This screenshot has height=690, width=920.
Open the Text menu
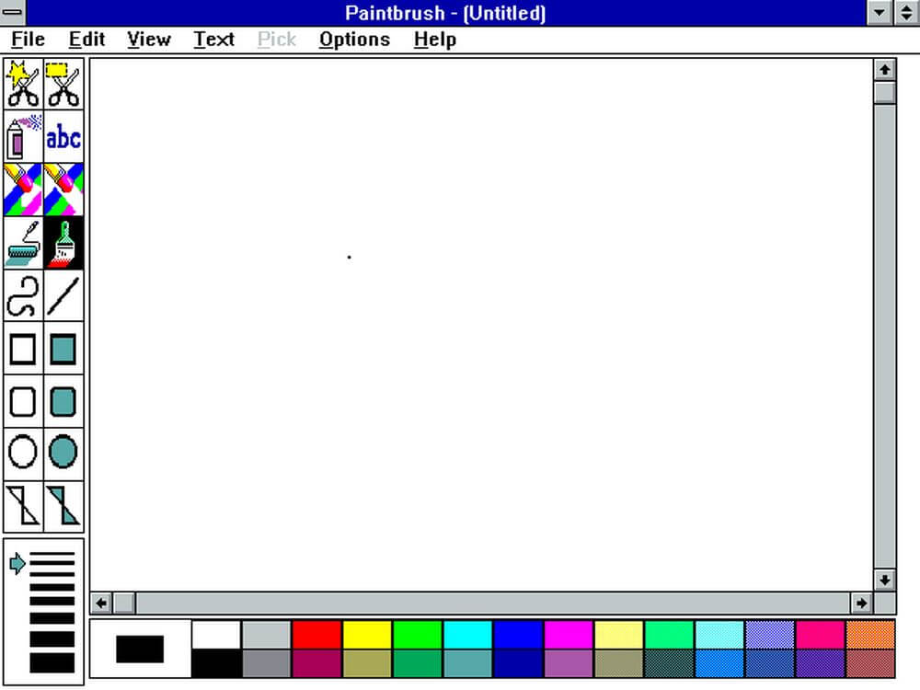[213, 40]
